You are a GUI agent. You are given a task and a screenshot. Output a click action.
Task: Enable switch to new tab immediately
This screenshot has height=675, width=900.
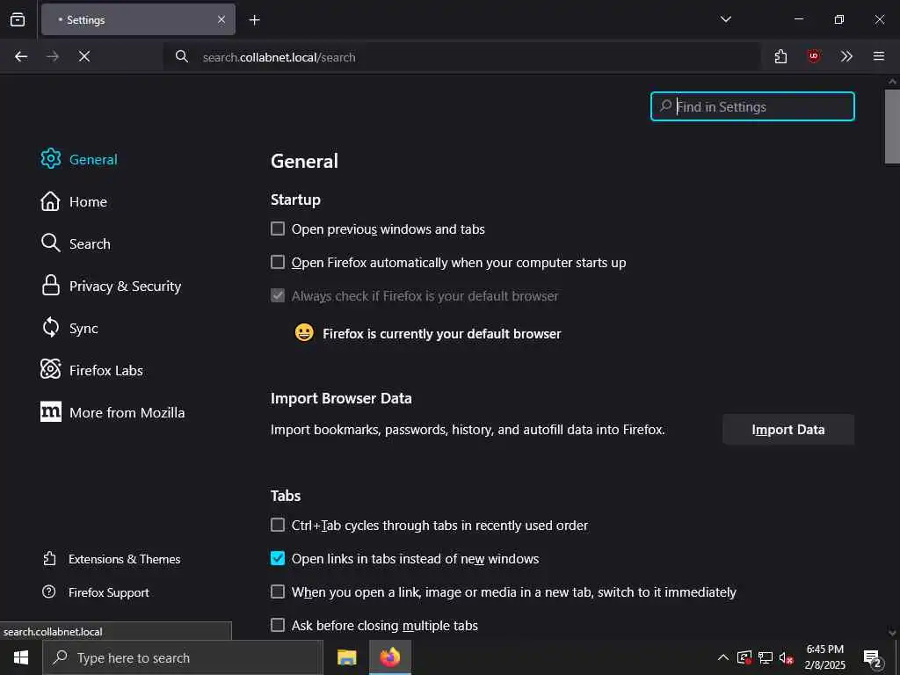pos(277,592)
